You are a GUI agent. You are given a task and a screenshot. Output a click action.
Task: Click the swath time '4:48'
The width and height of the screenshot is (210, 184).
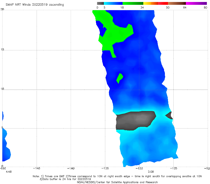pyautogui.click(x=9, y=172)
